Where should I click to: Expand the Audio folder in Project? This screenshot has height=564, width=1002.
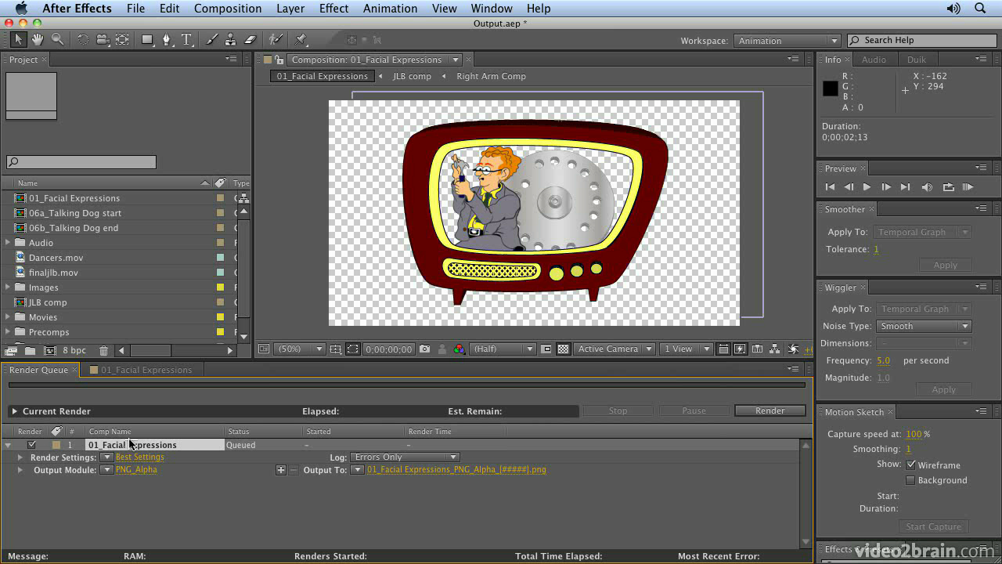click(x=9, y=243)
